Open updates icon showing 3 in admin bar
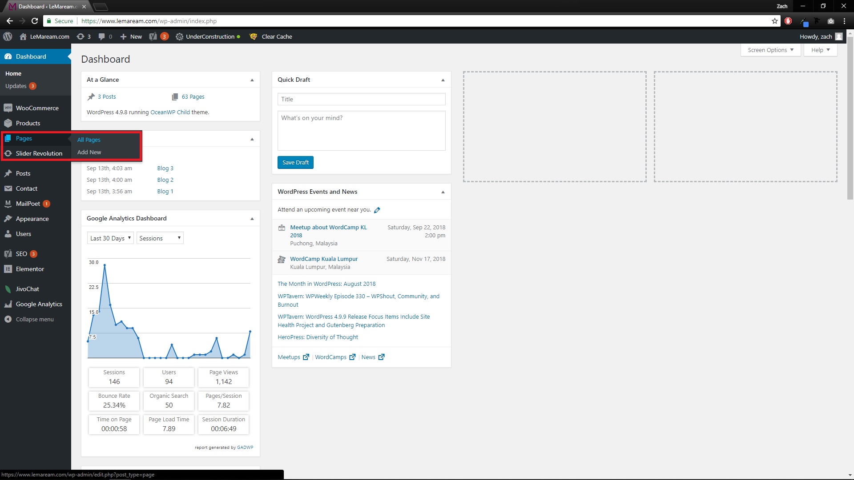This screenshot has height=480, width=854. (81, 36)
